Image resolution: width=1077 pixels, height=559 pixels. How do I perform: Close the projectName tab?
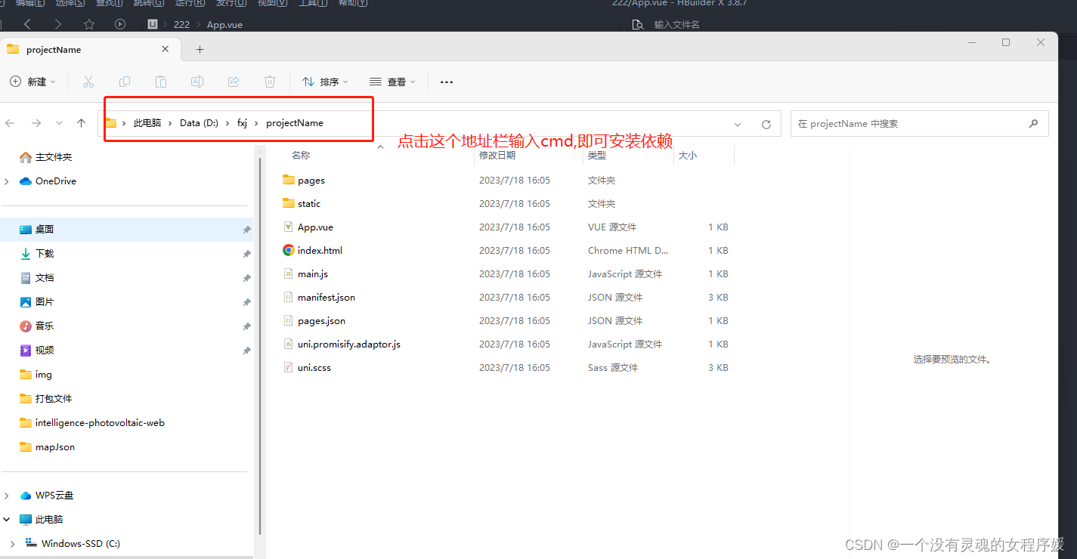(x=166, y=49)
